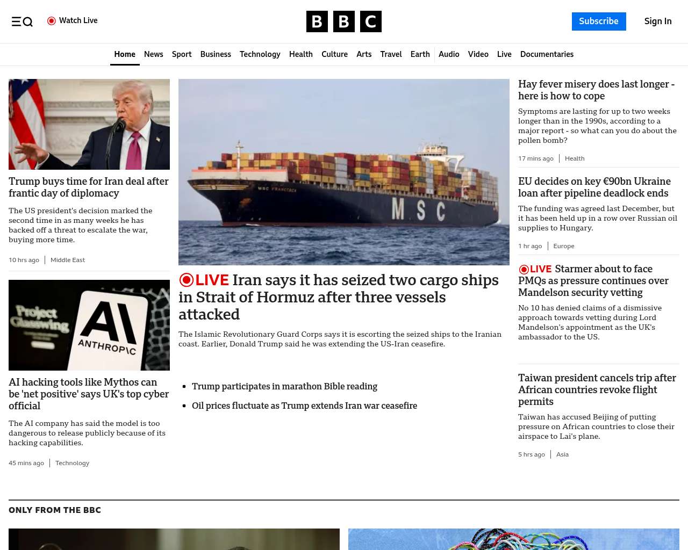Click the Trump photo thumbnail
This screenshot has width=688, height=550.
pos(89,124)
